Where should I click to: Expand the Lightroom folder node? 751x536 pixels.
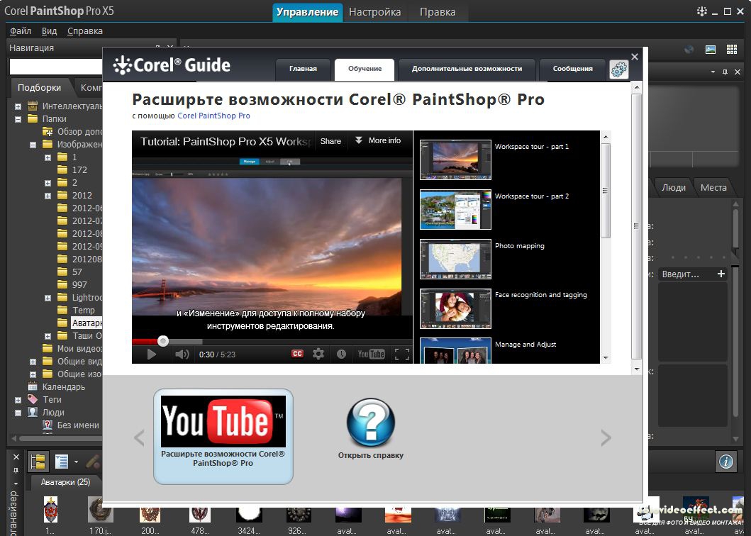[x=48, y=298]
